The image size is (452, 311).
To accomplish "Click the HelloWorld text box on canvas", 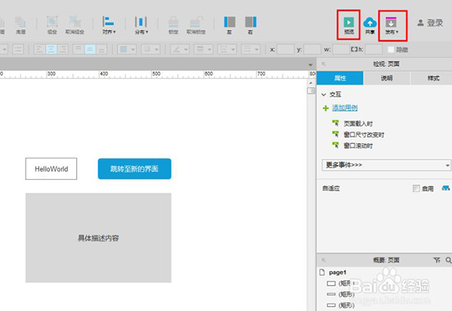I will tap(51, 169).
